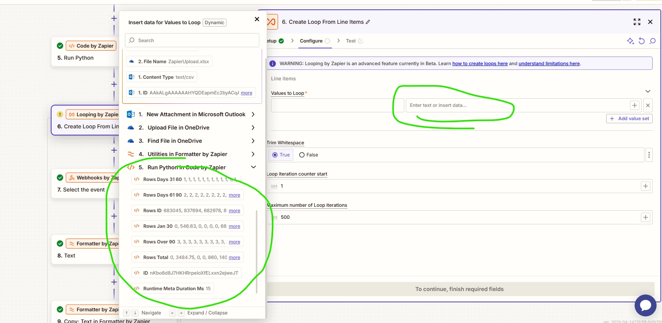Click plus icon for Loop iteration counter start

coord(646,186)
